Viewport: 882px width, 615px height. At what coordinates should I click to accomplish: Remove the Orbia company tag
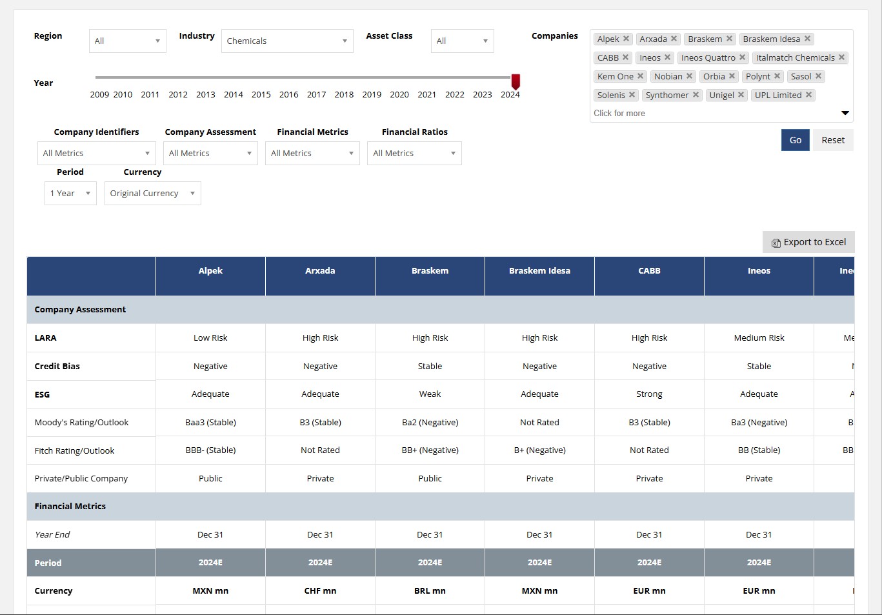point(732,76)
